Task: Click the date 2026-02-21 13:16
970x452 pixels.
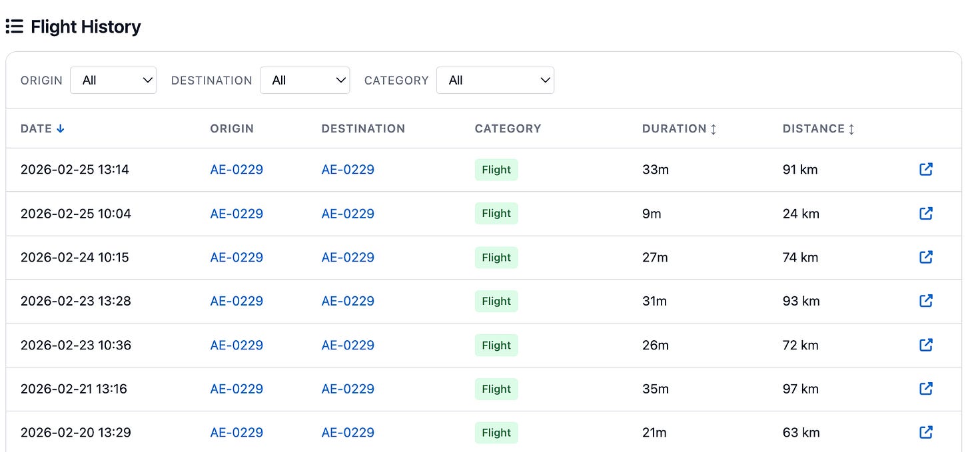Action: pos(74,389)
